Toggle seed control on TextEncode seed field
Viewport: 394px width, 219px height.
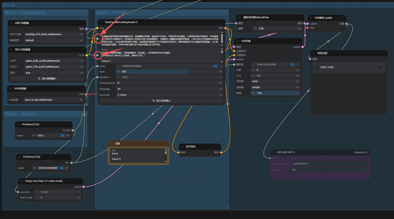[215, 66]
